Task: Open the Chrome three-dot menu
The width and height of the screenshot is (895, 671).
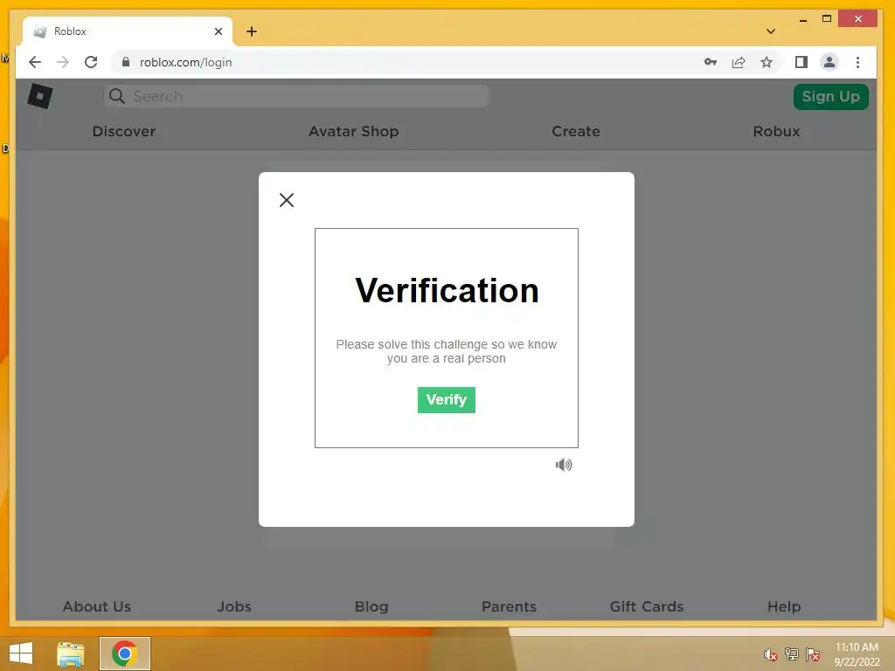Action: coord(857,62)
